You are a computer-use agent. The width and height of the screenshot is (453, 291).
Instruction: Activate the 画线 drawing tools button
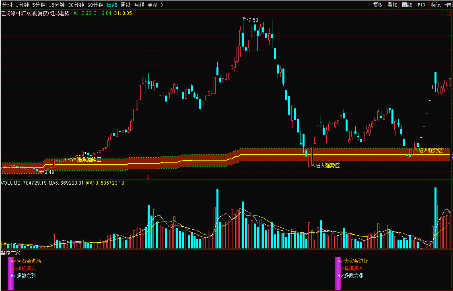point(407,5)
